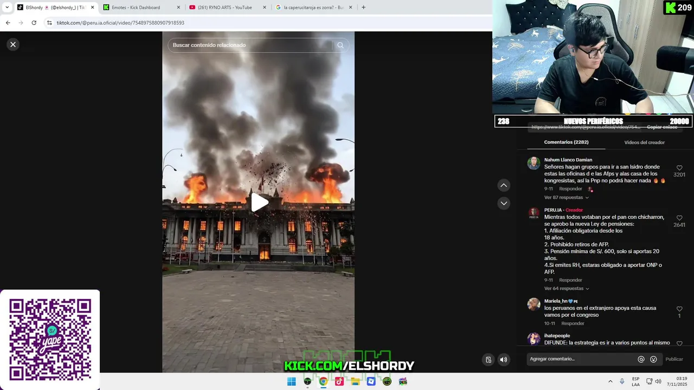Screen dimensions: 694x390
Task: Reply to Nahum Llanco Damian's comment
Action: tap(570, 189)
